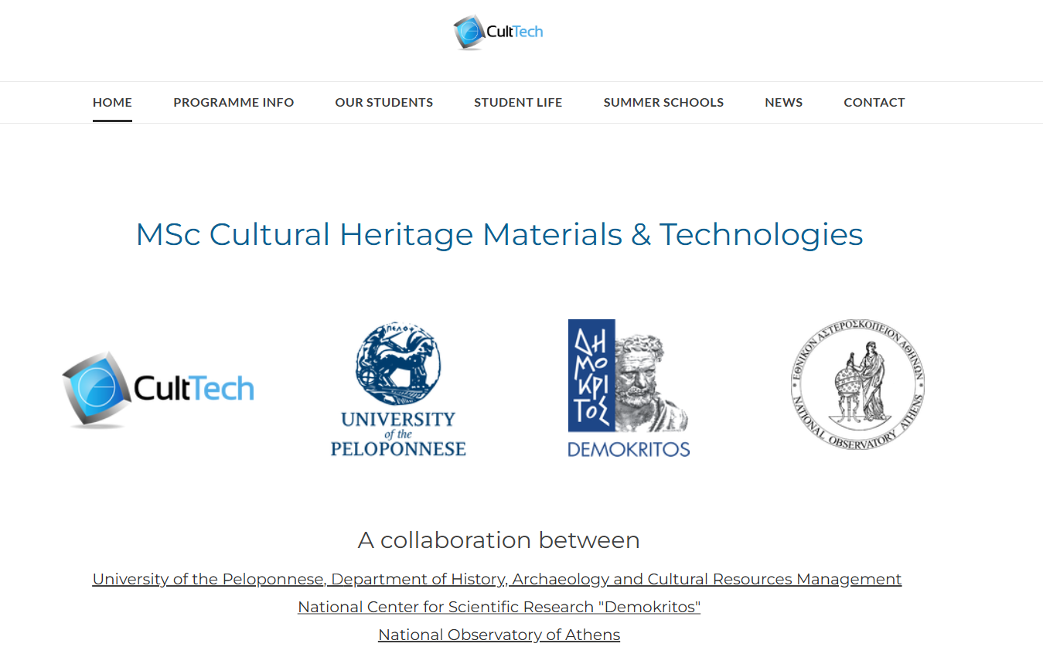Screen dimensions: 1043x664
Task: Go to the Home menu item
Action: coord(112,102)
